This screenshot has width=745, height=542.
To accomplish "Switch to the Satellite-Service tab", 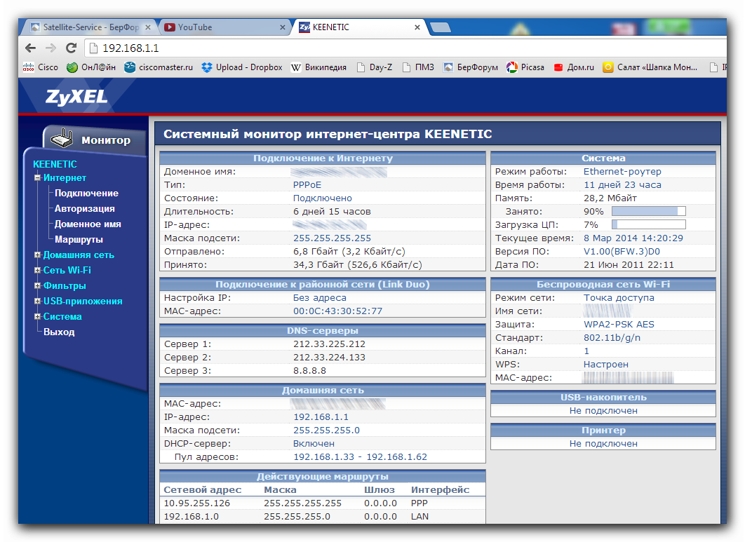I will click(x=84, y=27).
